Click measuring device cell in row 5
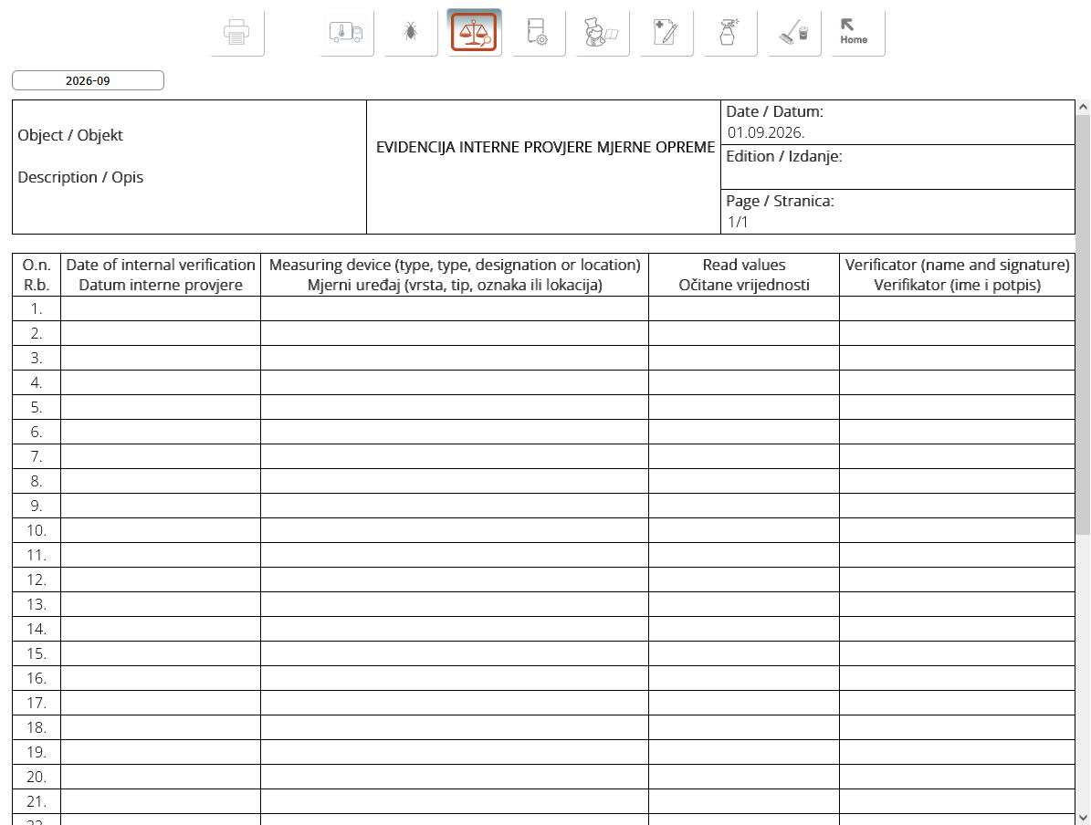Viewport: 1091px width, 825px height. coord(455,407)
